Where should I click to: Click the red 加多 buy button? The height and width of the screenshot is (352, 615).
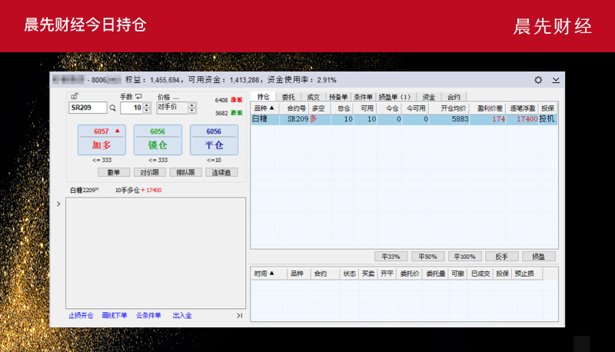(x=101, y=139)
